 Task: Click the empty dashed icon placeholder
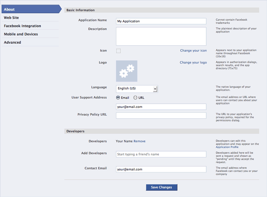pos(118,51)
